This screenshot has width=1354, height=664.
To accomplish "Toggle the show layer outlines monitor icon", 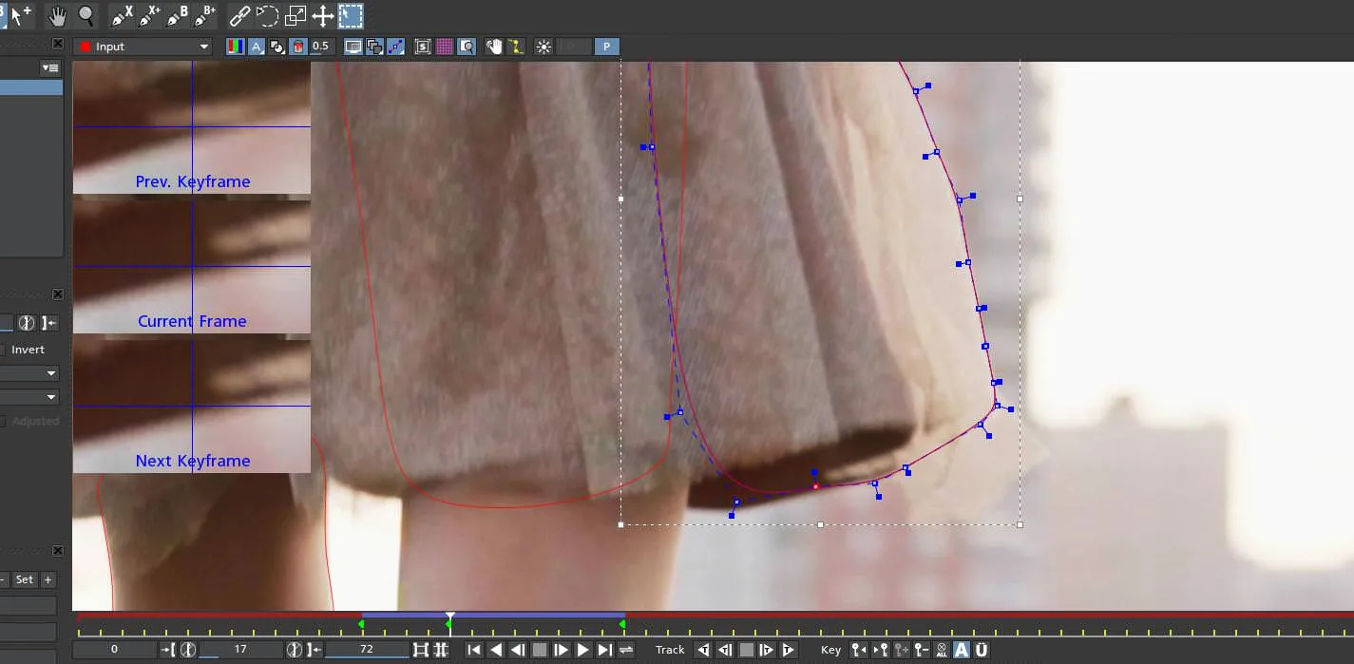I will pos(353,47).
